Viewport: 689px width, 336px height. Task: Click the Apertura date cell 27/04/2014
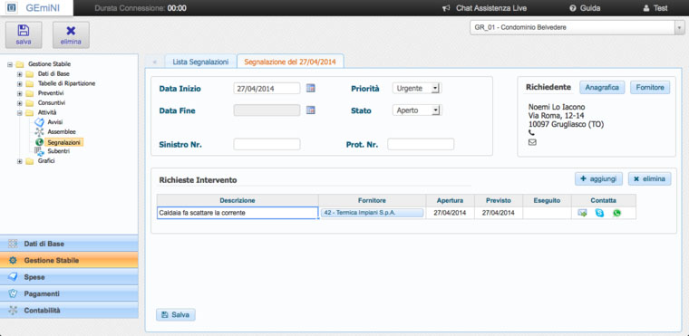450,213
